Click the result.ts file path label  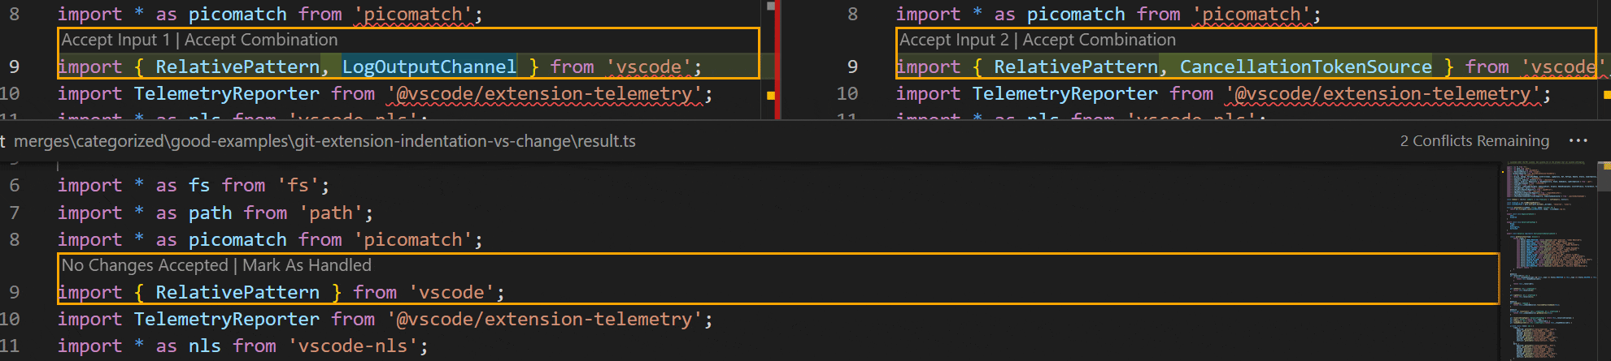(x=324, y=141)
